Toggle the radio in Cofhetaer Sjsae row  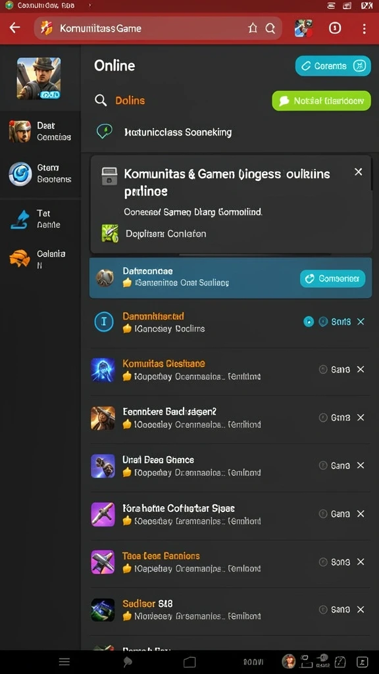(323, 513)
